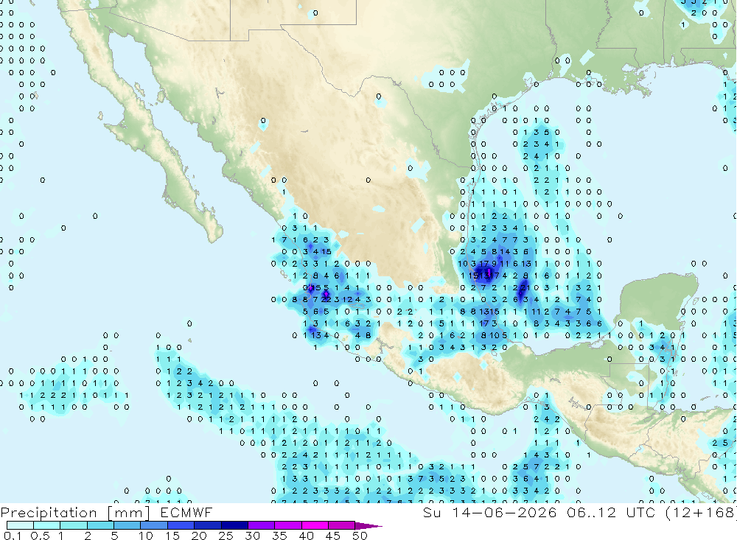Pick the legend swatch between 5 and 10
The width and height of the screenshot is (737, 540).
(x=127, y=525)
